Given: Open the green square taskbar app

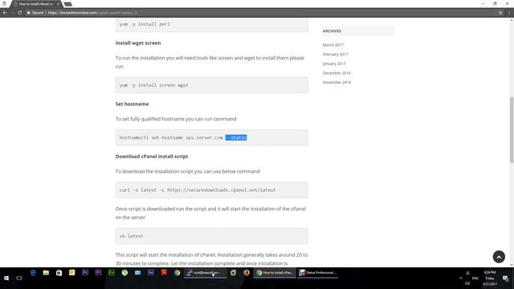Looking at the screenshot, I should tap(233, 273).
